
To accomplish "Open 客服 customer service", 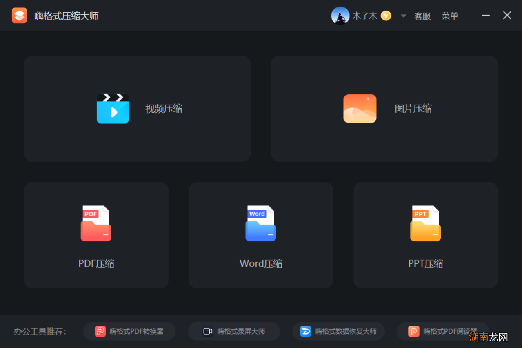I will pyautogui.click(x=422, y=16).
